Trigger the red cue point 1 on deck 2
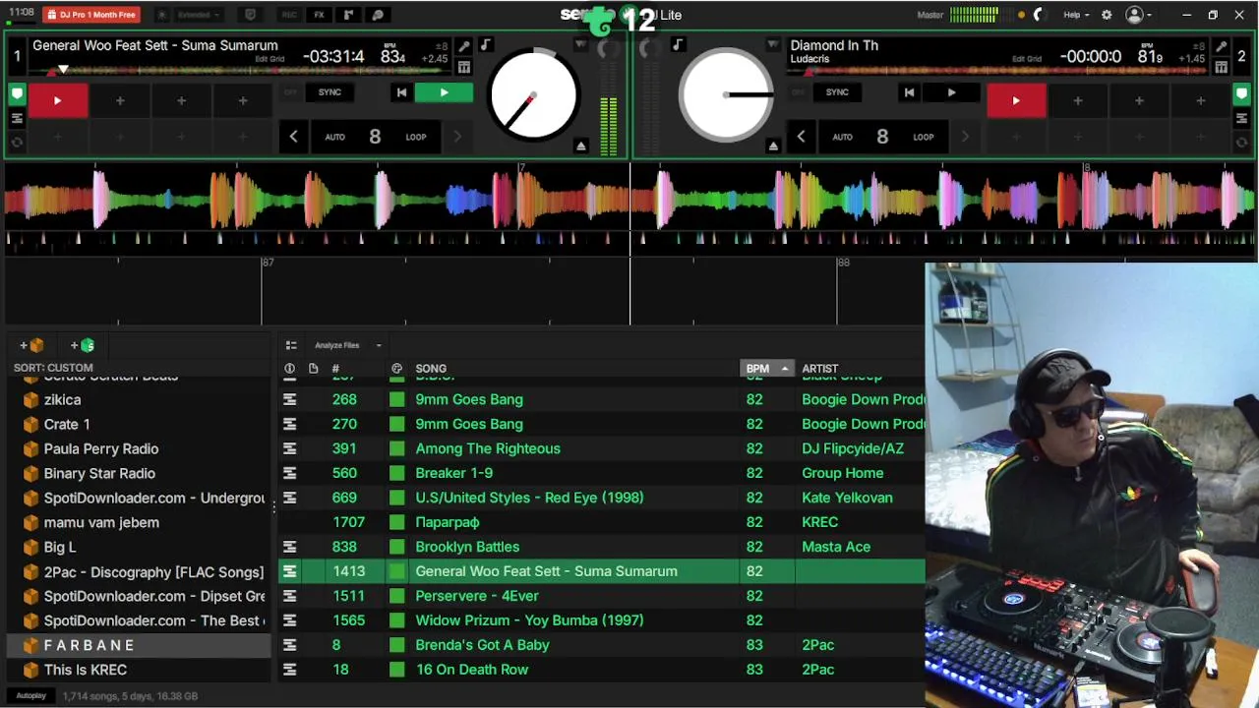This screenshot has width=1259, height=708. point(1016,100)
